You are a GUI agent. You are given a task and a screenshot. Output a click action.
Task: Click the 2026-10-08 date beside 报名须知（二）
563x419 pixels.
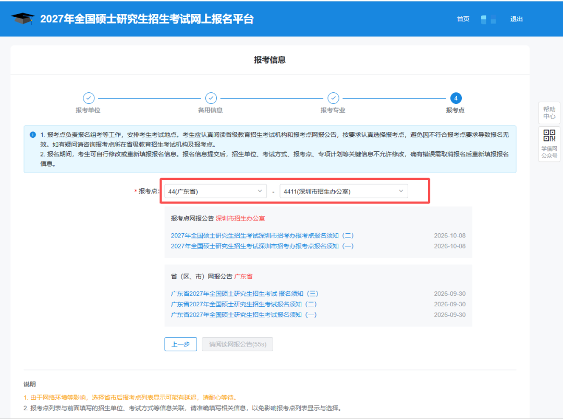tap(449, 236)
